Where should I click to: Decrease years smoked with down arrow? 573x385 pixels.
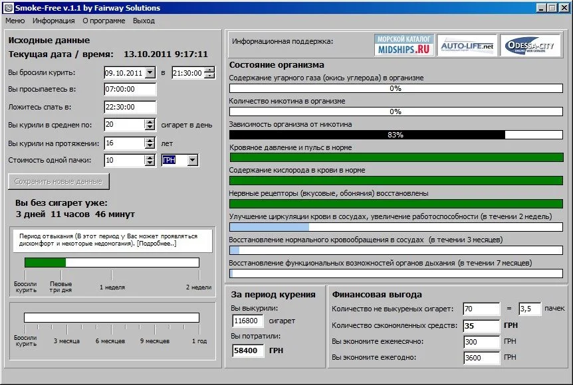pyautogui.click(x=150, y=146)
